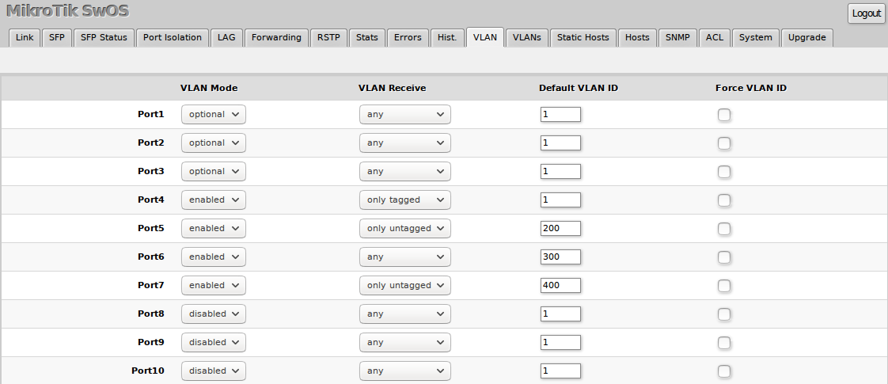Click Default VLAN ID field for Port2

coord(560,143)
